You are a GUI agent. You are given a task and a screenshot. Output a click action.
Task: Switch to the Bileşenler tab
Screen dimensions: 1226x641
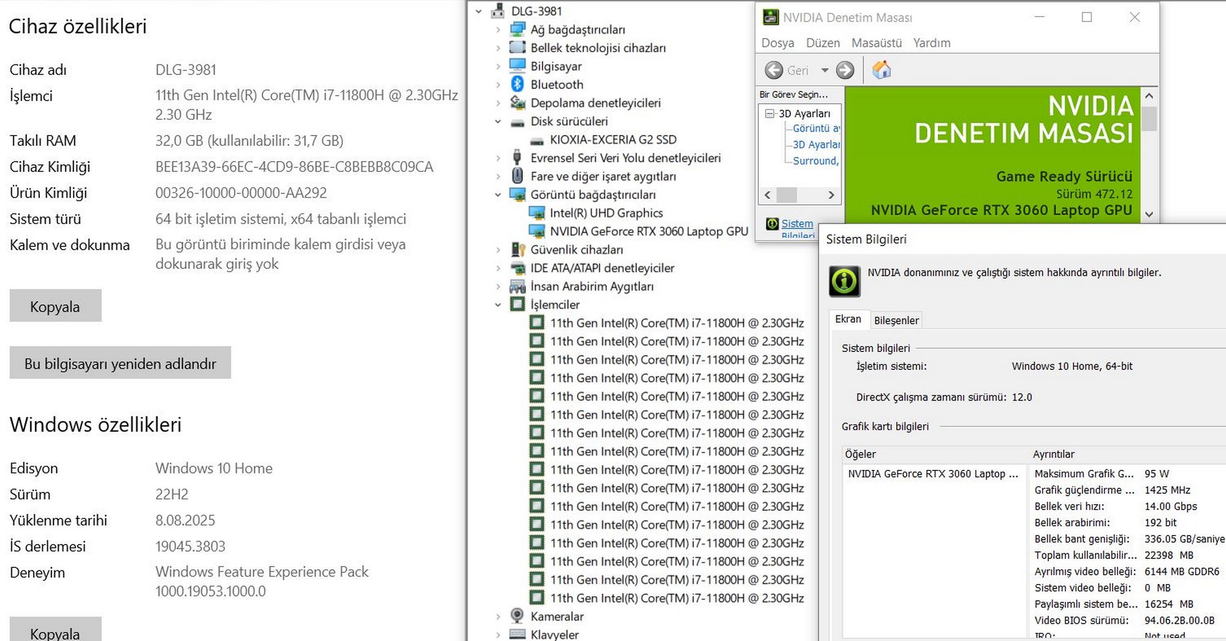[x=896, y=320]
